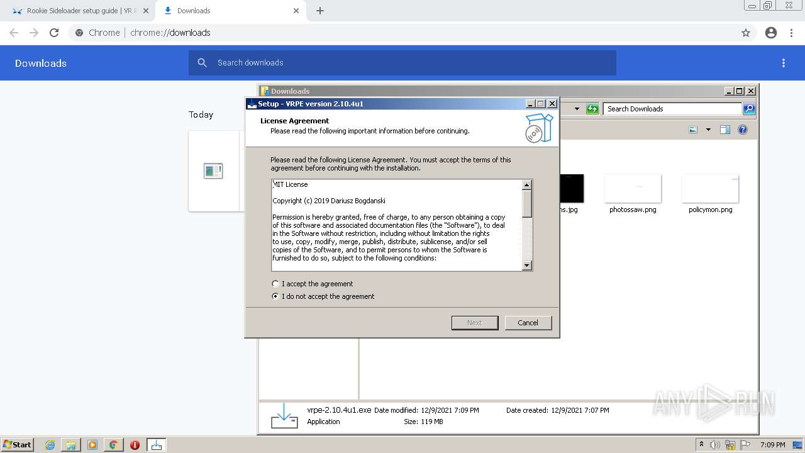Launch Internet Explorer from taskbar
This screenshot has width=805, height=453.
(50, 445)
